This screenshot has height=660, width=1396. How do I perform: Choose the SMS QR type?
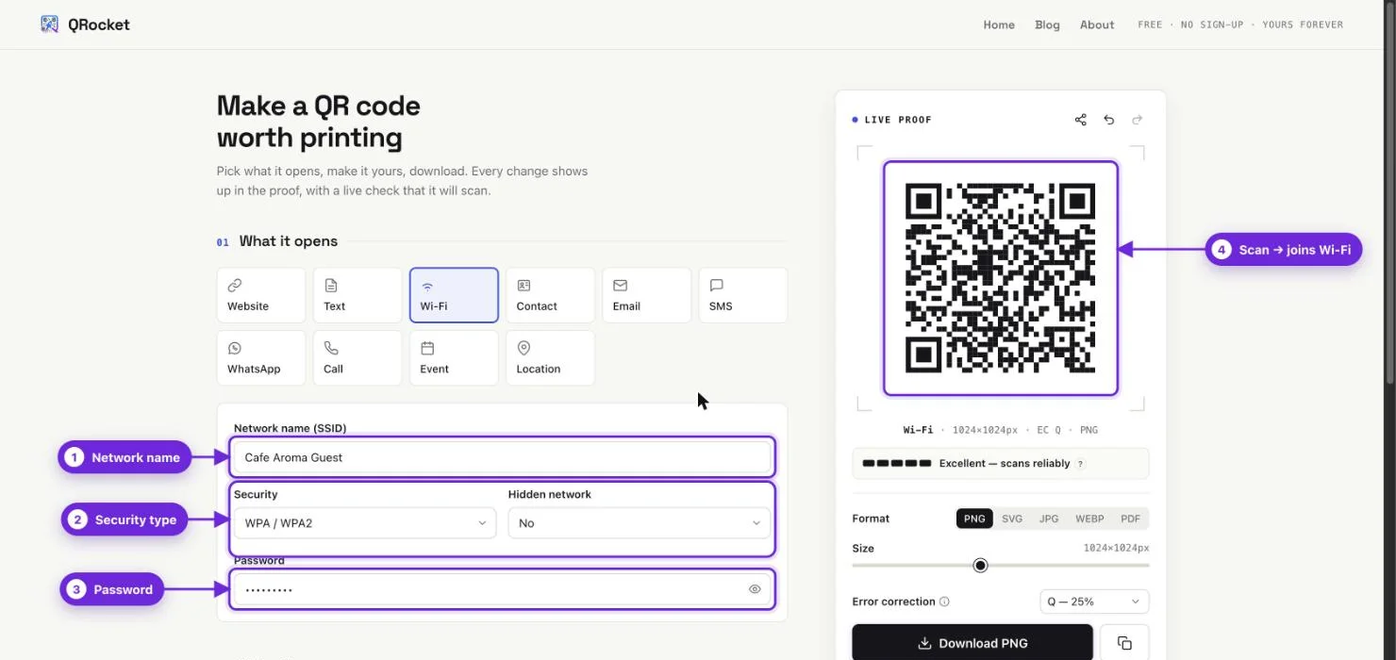(x=742, y=295)
